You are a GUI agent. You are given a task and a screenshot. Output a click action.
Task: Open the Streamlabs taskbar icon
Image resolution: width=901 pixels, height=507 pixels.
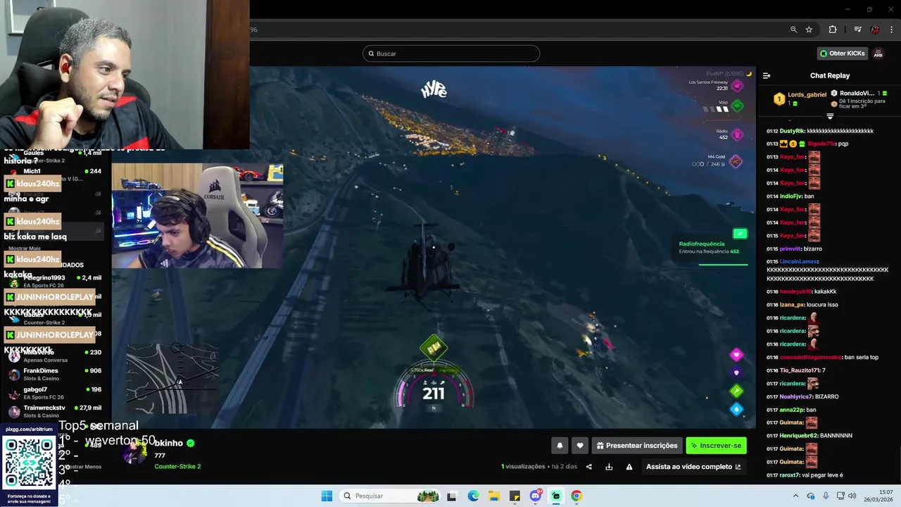[x=556, y=496]
